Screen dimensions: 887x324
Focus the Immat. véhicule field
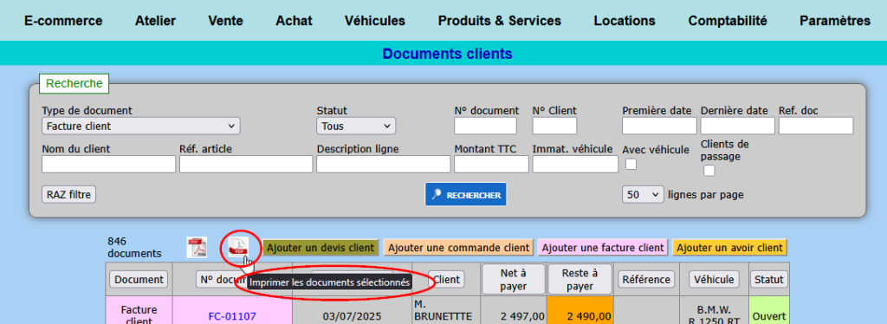click(576, 164)
